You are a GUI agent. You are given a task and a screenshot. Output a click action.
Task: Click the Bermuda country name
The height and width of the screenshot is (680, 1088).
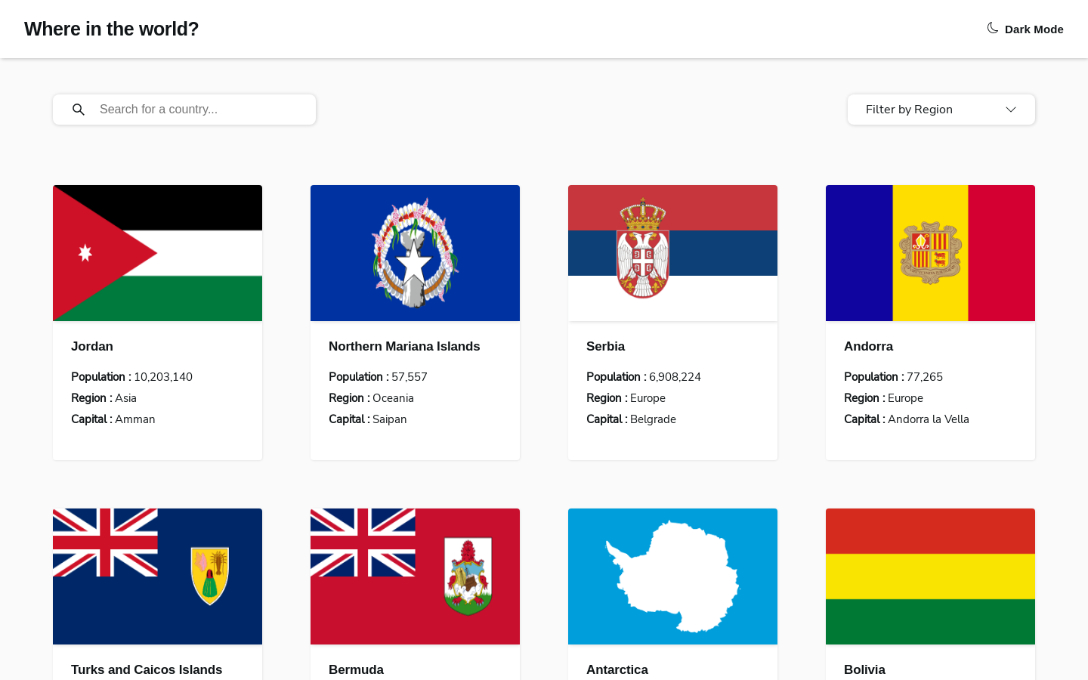356,669
